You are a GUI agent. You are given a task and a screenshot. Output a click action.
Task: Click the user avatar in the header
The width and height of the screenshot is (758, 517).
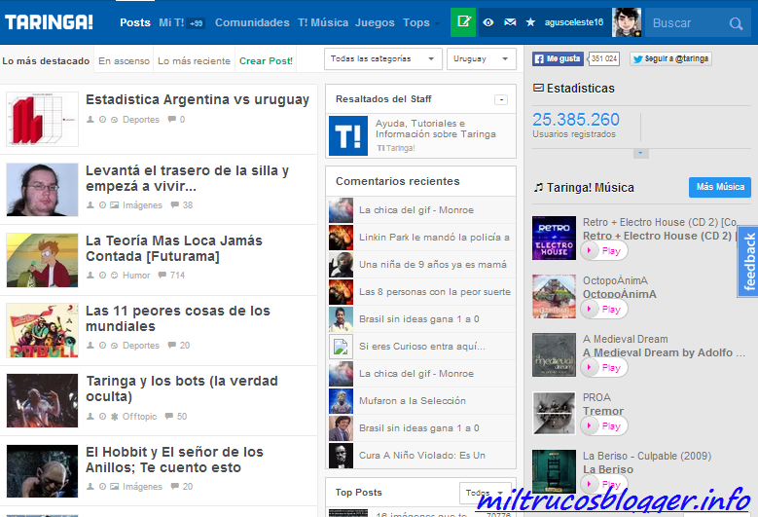pyautogui.click(x=627, y=21)
